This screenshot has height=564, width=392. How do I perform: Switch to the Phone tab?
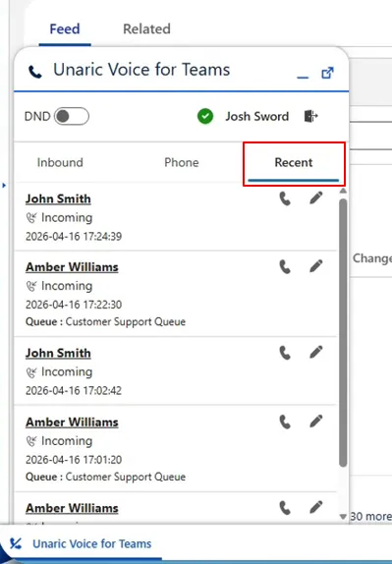coord(181,162)
